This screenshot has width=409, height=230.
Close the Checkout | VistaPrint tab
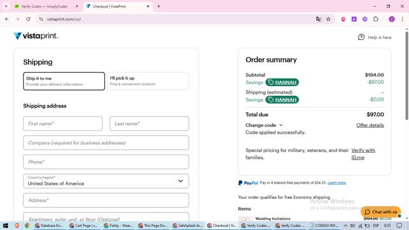coord(148,6)
